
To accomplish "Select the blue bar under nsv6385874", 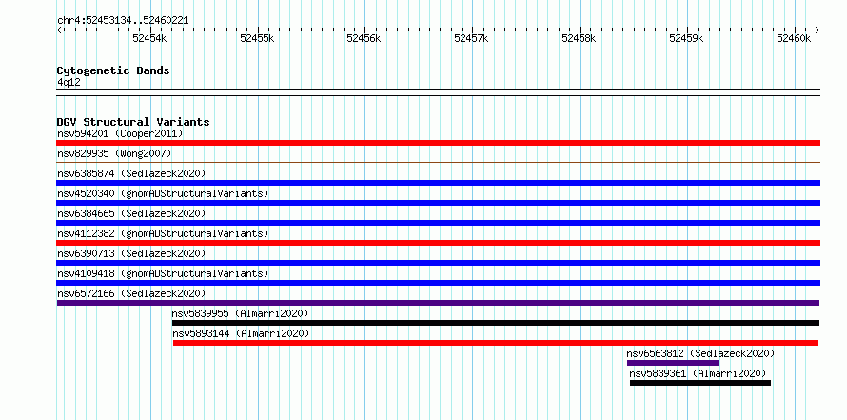I will [x=438, y=183].
